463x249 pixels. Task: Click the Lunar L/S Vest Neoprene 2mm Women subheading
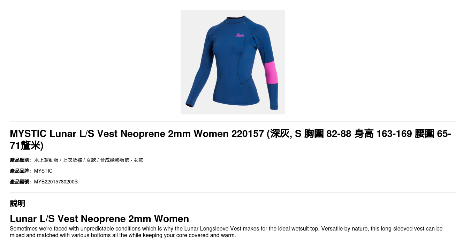[x=99, y=219]
